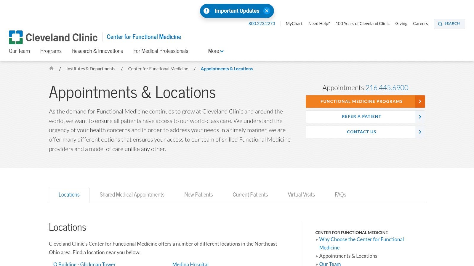
Task: Expand Our Team sidebar tree item
Action: point(317,264)
